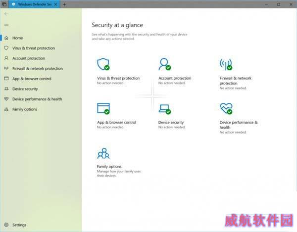Add a new tab with plus button
Screen dimensions: 297x232
tap(64, 4)
